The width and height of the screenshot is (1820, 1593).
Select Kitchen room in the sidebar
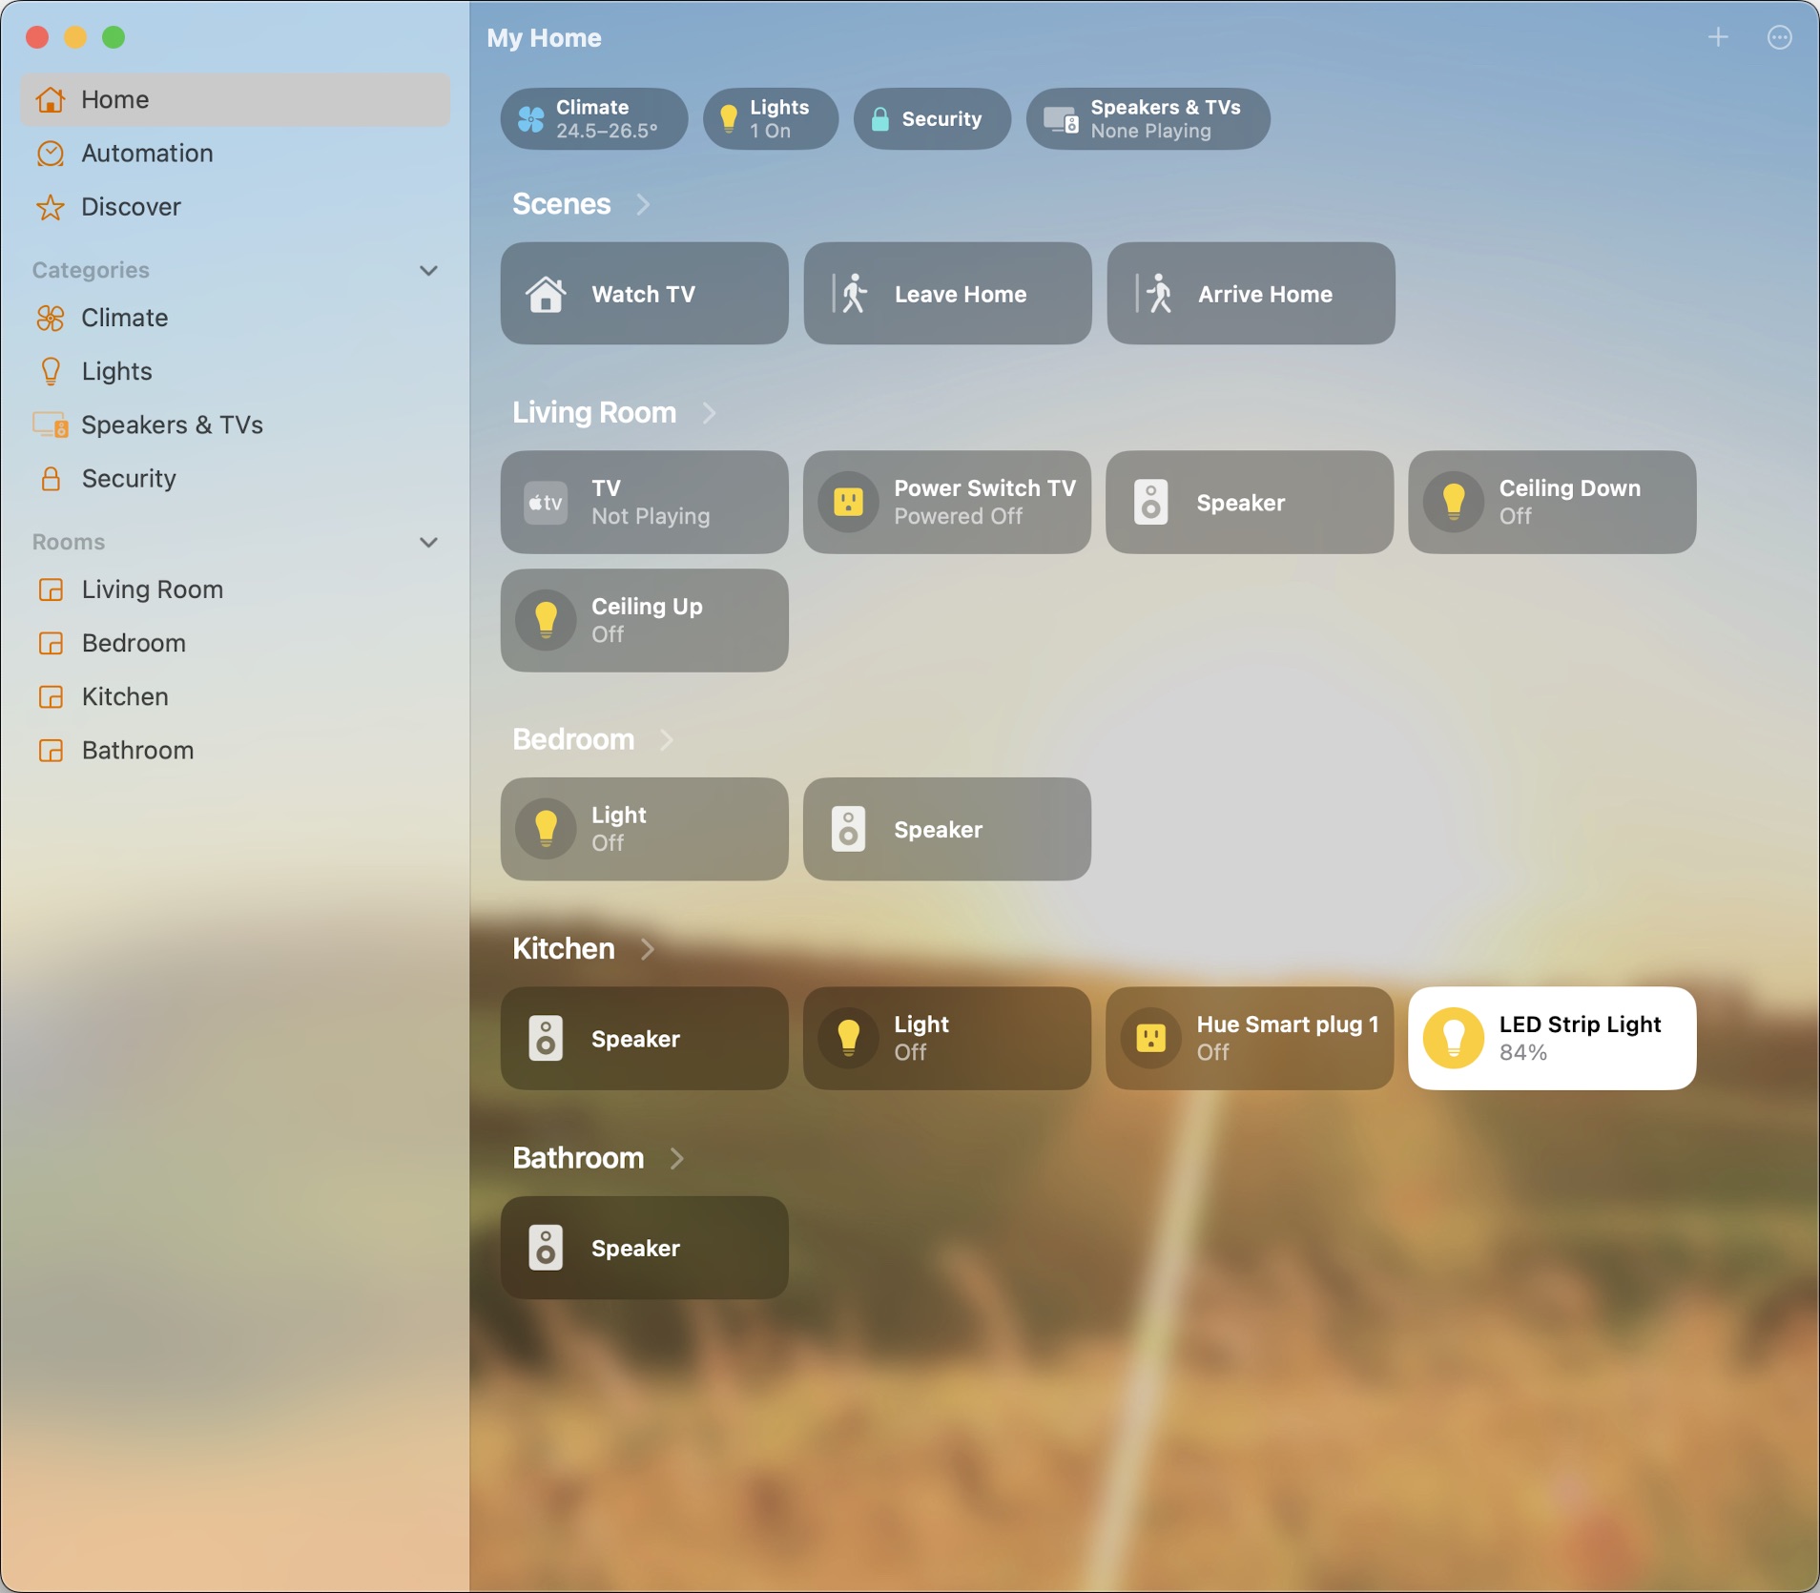[x=124, y=697]
